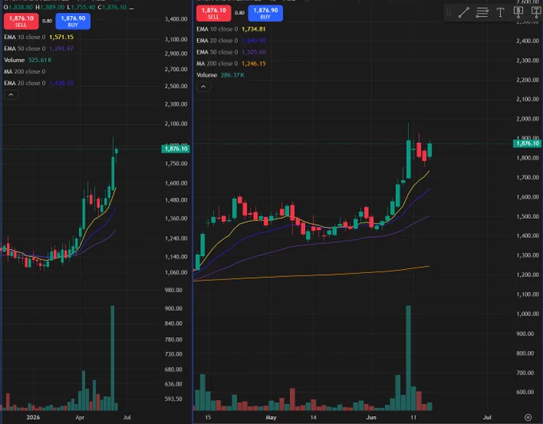Screen dimensions: 543x424
Task: Click the May label on right time axis
Action: point(271,418)
